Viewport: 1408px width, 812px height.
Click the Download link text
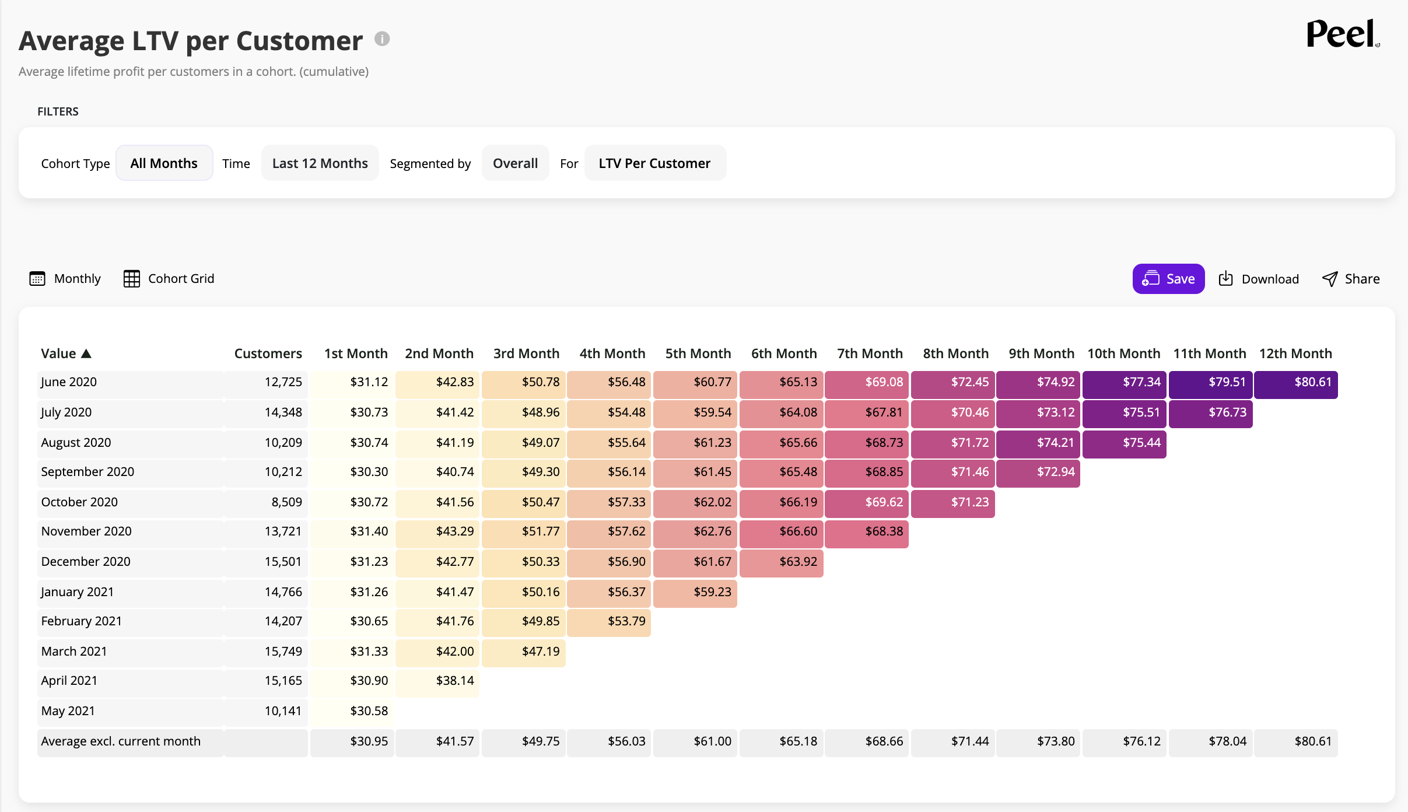(x=1270, y=279)
